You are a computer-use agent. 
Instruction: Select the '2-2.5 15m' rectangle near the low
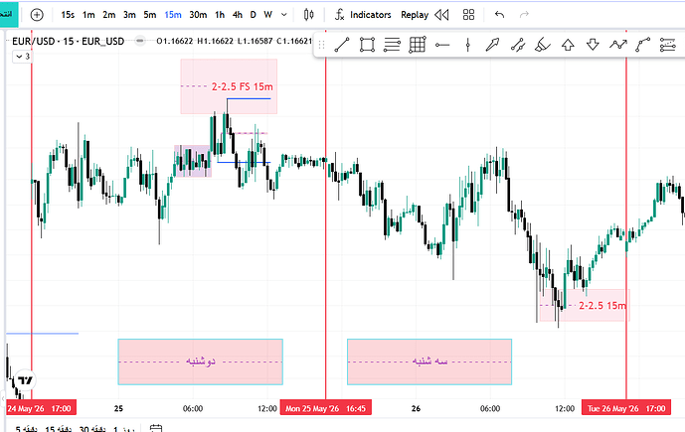(x=585, y=306)
